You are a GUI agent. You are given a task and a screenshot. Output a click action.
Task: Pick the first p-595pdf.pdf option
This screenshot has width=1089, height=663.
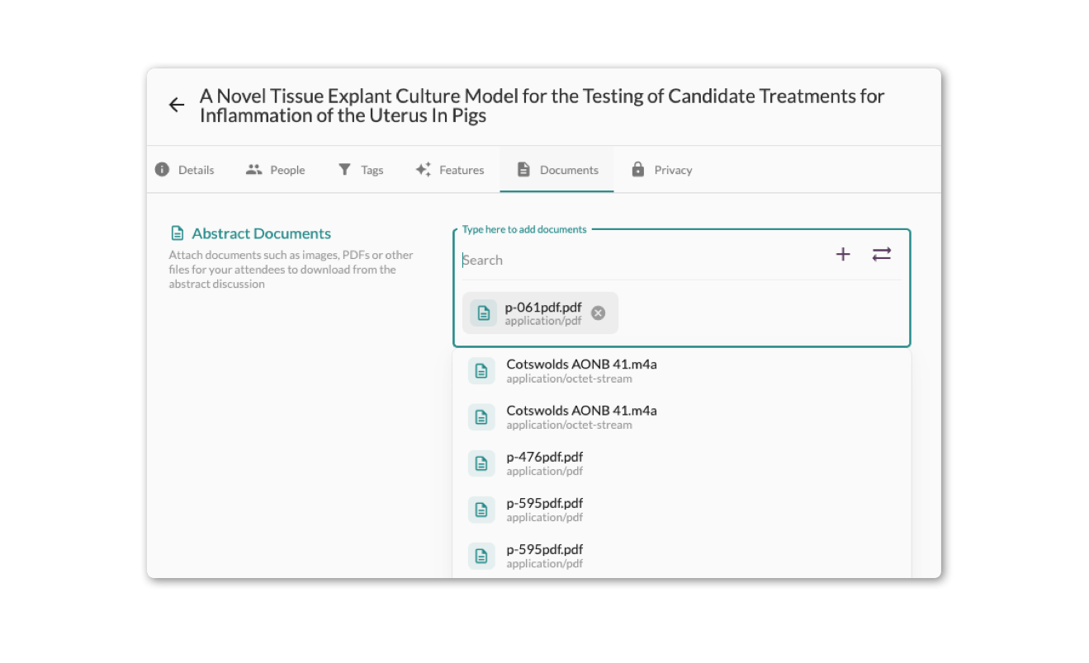click(x=545, y=509)
